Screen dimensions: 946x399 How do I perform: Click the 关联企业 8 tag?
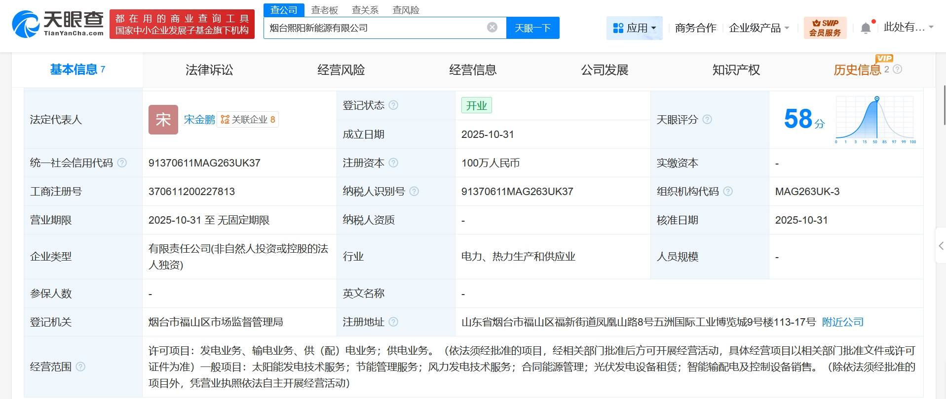pyautogui.click(x=248, y=119)
